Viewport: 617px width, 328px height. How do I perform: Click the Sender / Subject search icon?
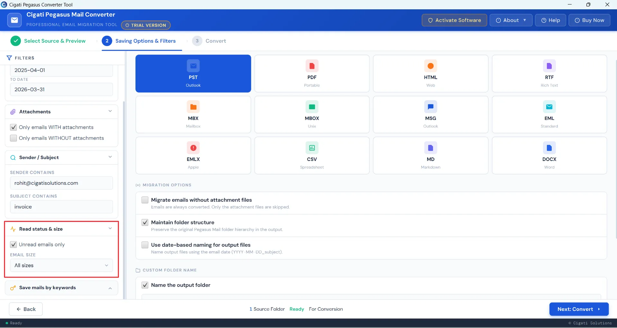(13, 157)
